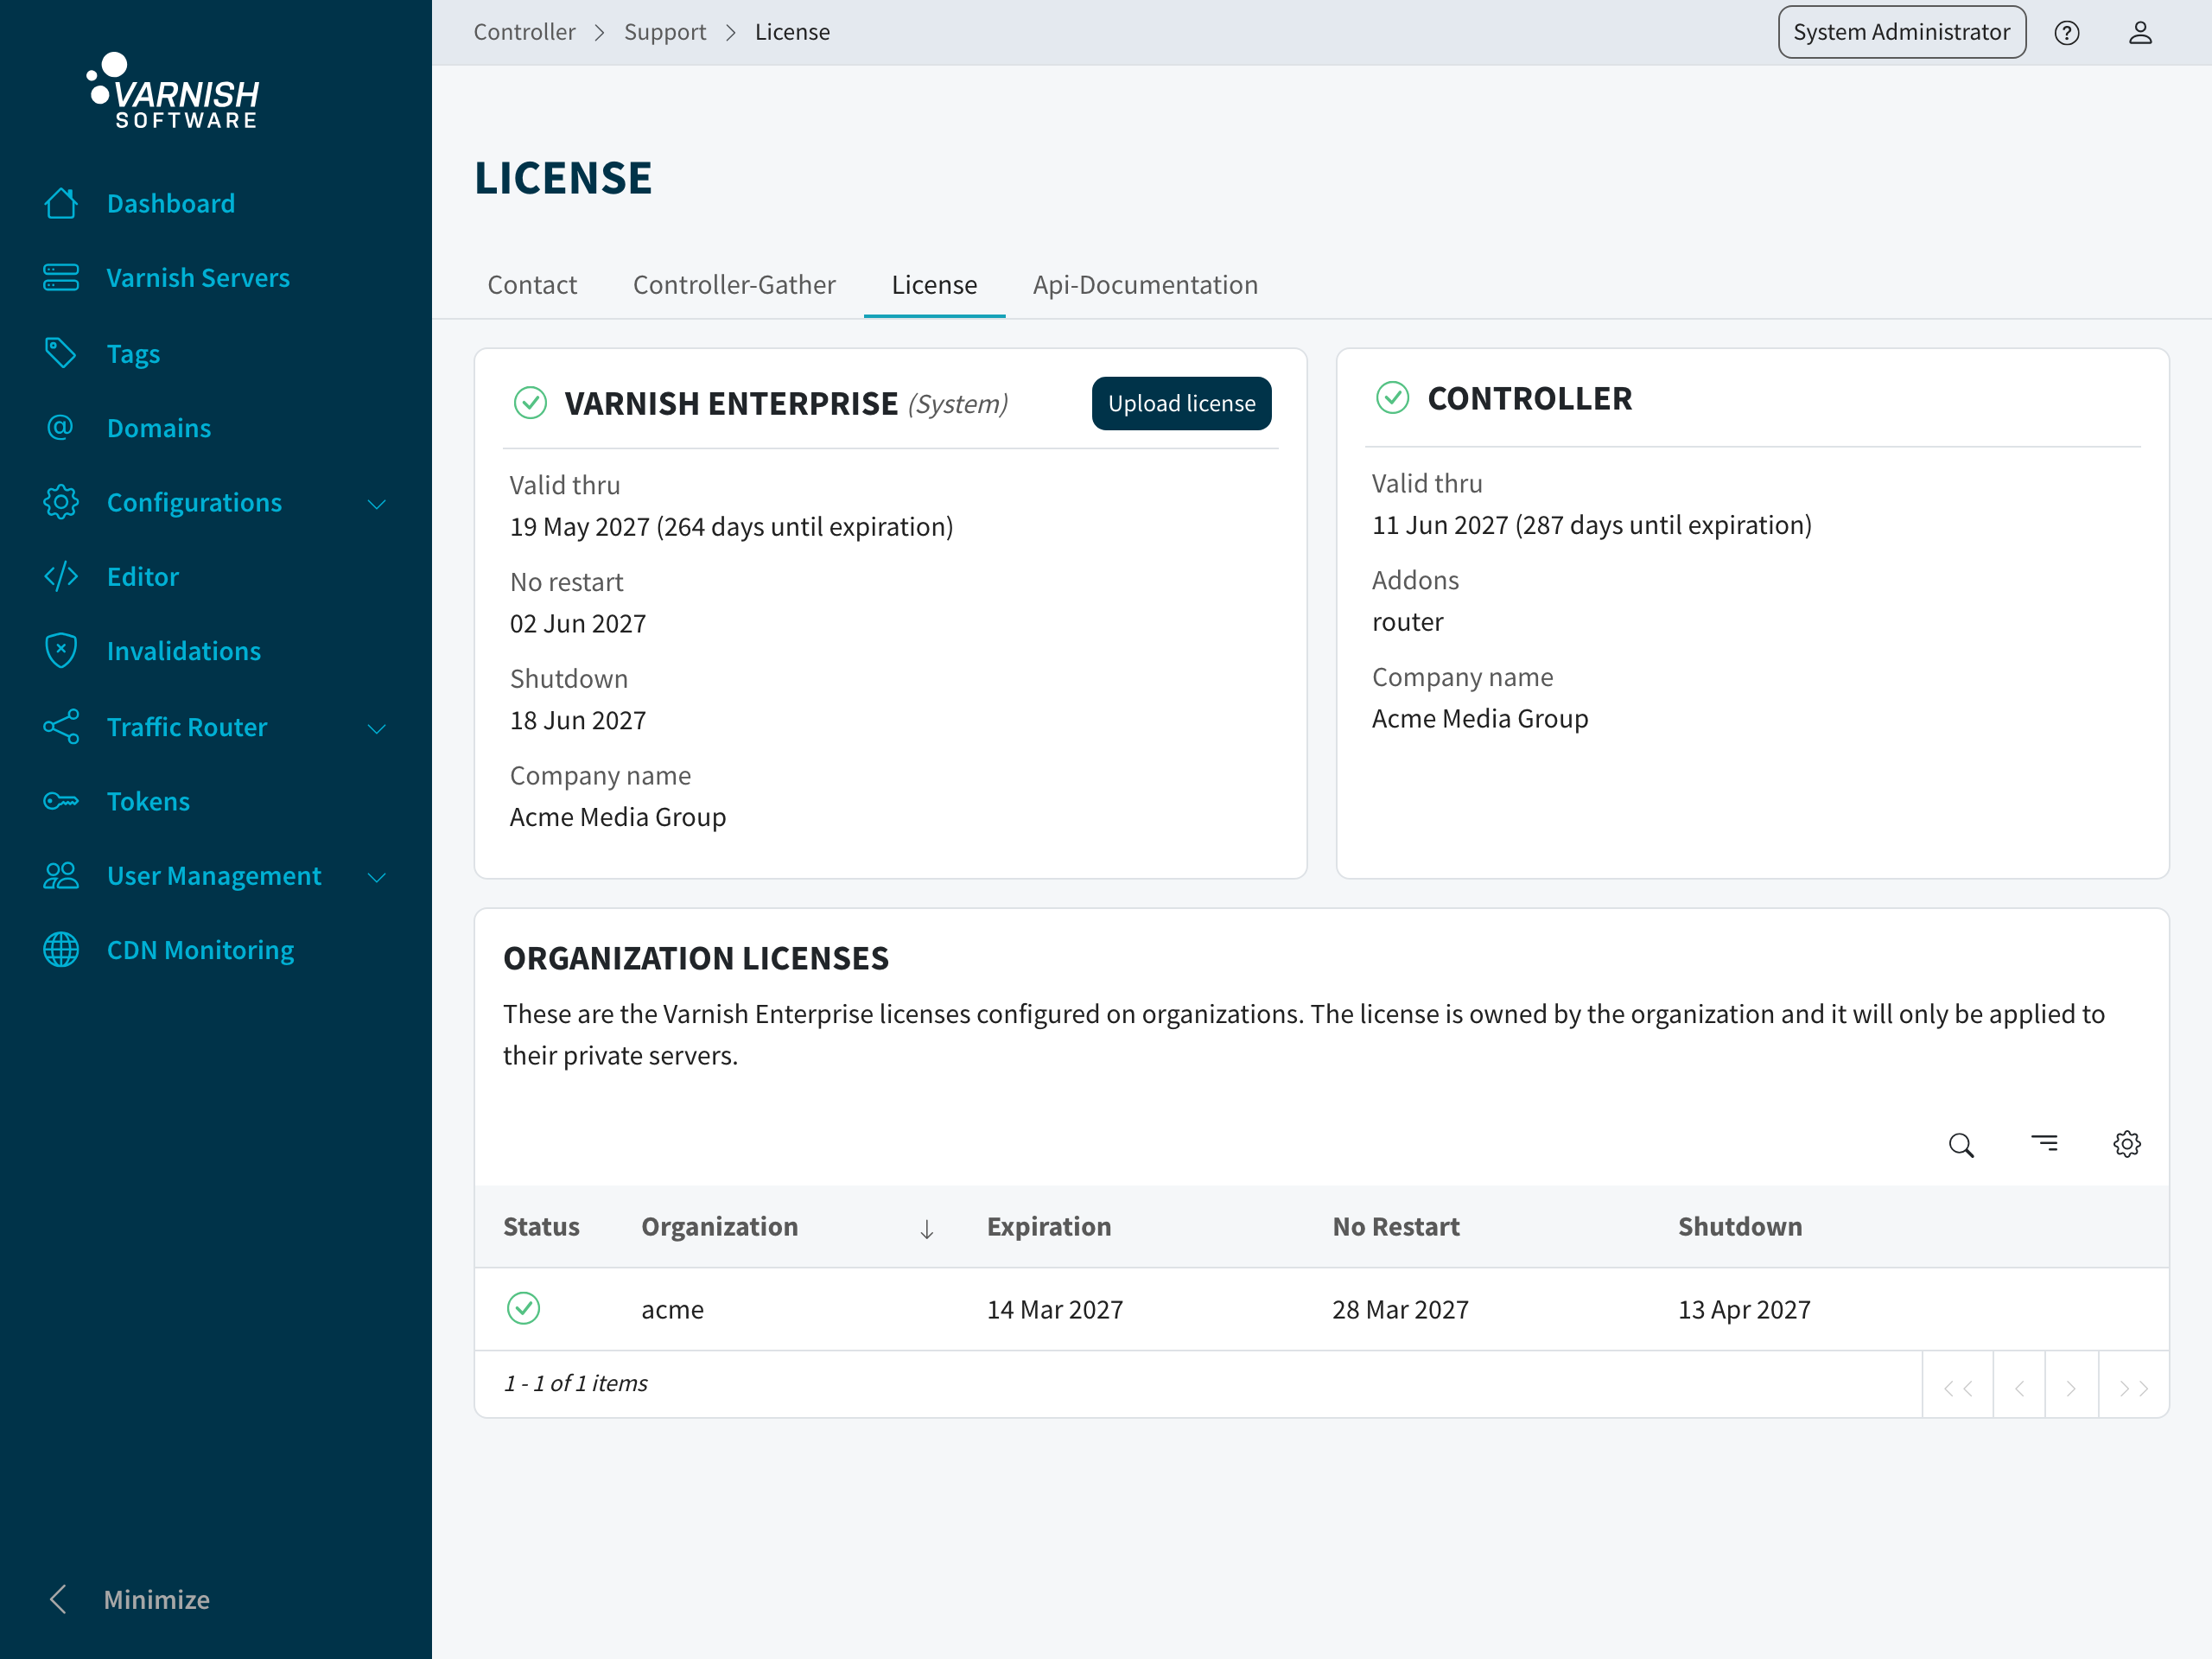This screenshot has height=1659, width=2212.
Task: Select the acme organization cell
Action: click(x=672, y=1309)
